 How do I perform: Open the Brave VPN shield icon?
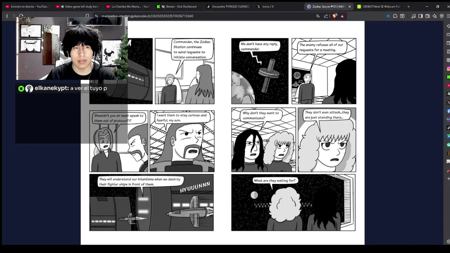pos(442,16)
